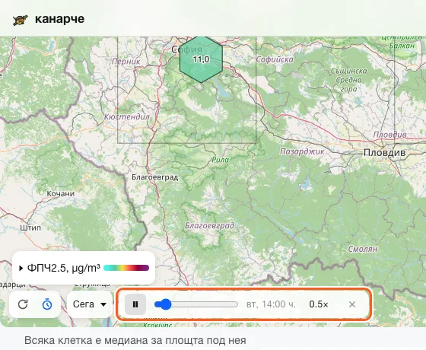
Task: Click the refresh data icon
Action: coord(23,304)
